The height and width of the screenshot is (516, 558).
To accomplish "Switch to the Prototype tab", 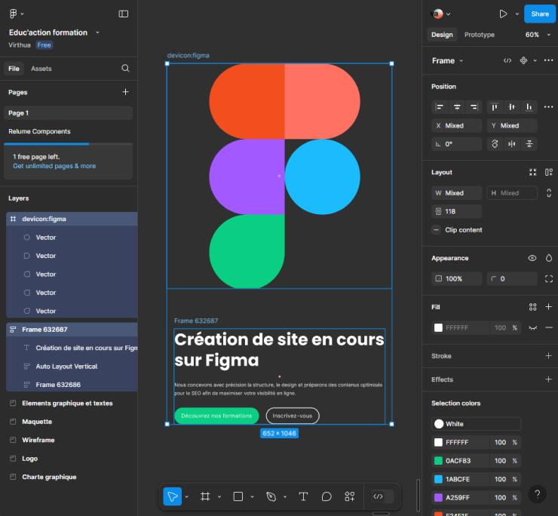I will point(480,35).
